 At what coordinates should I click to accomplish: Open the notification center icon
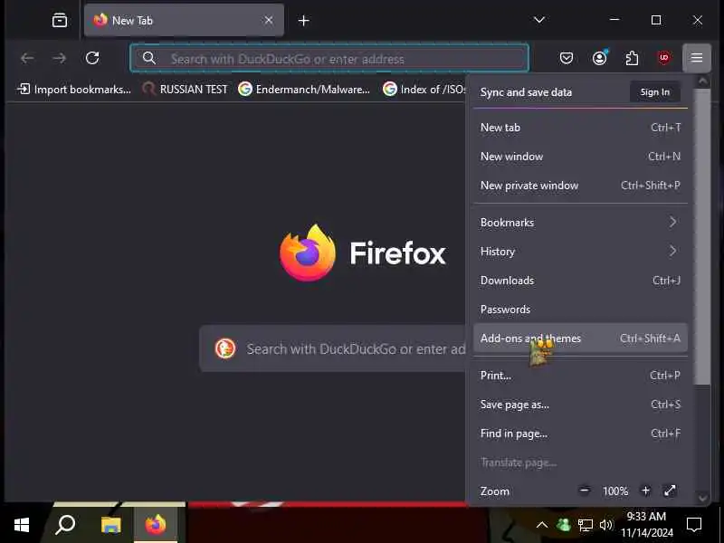coord(694,525)
